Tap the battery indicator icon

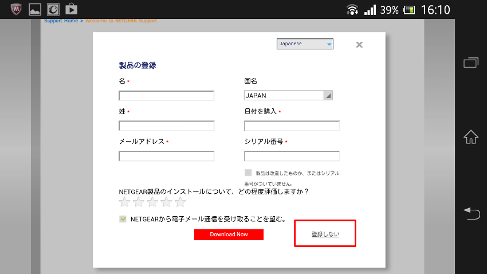coord(409,10)
